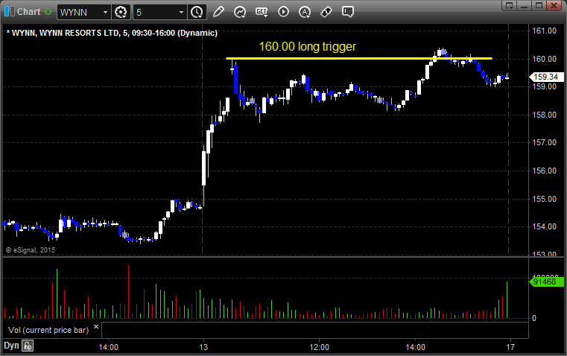Image resolution: width=567 pixels, height=356 pixels.
Task: Click the Vol (current price bar) label
Action: pos(48,330)
